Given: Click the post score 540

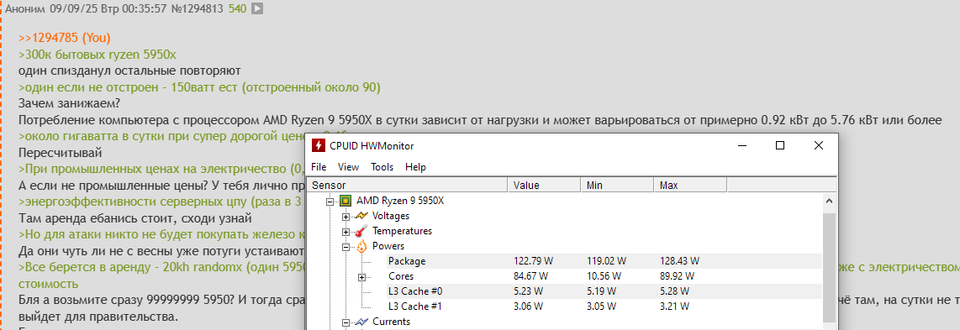Looking at the screenshot, I should coord(238,9).
